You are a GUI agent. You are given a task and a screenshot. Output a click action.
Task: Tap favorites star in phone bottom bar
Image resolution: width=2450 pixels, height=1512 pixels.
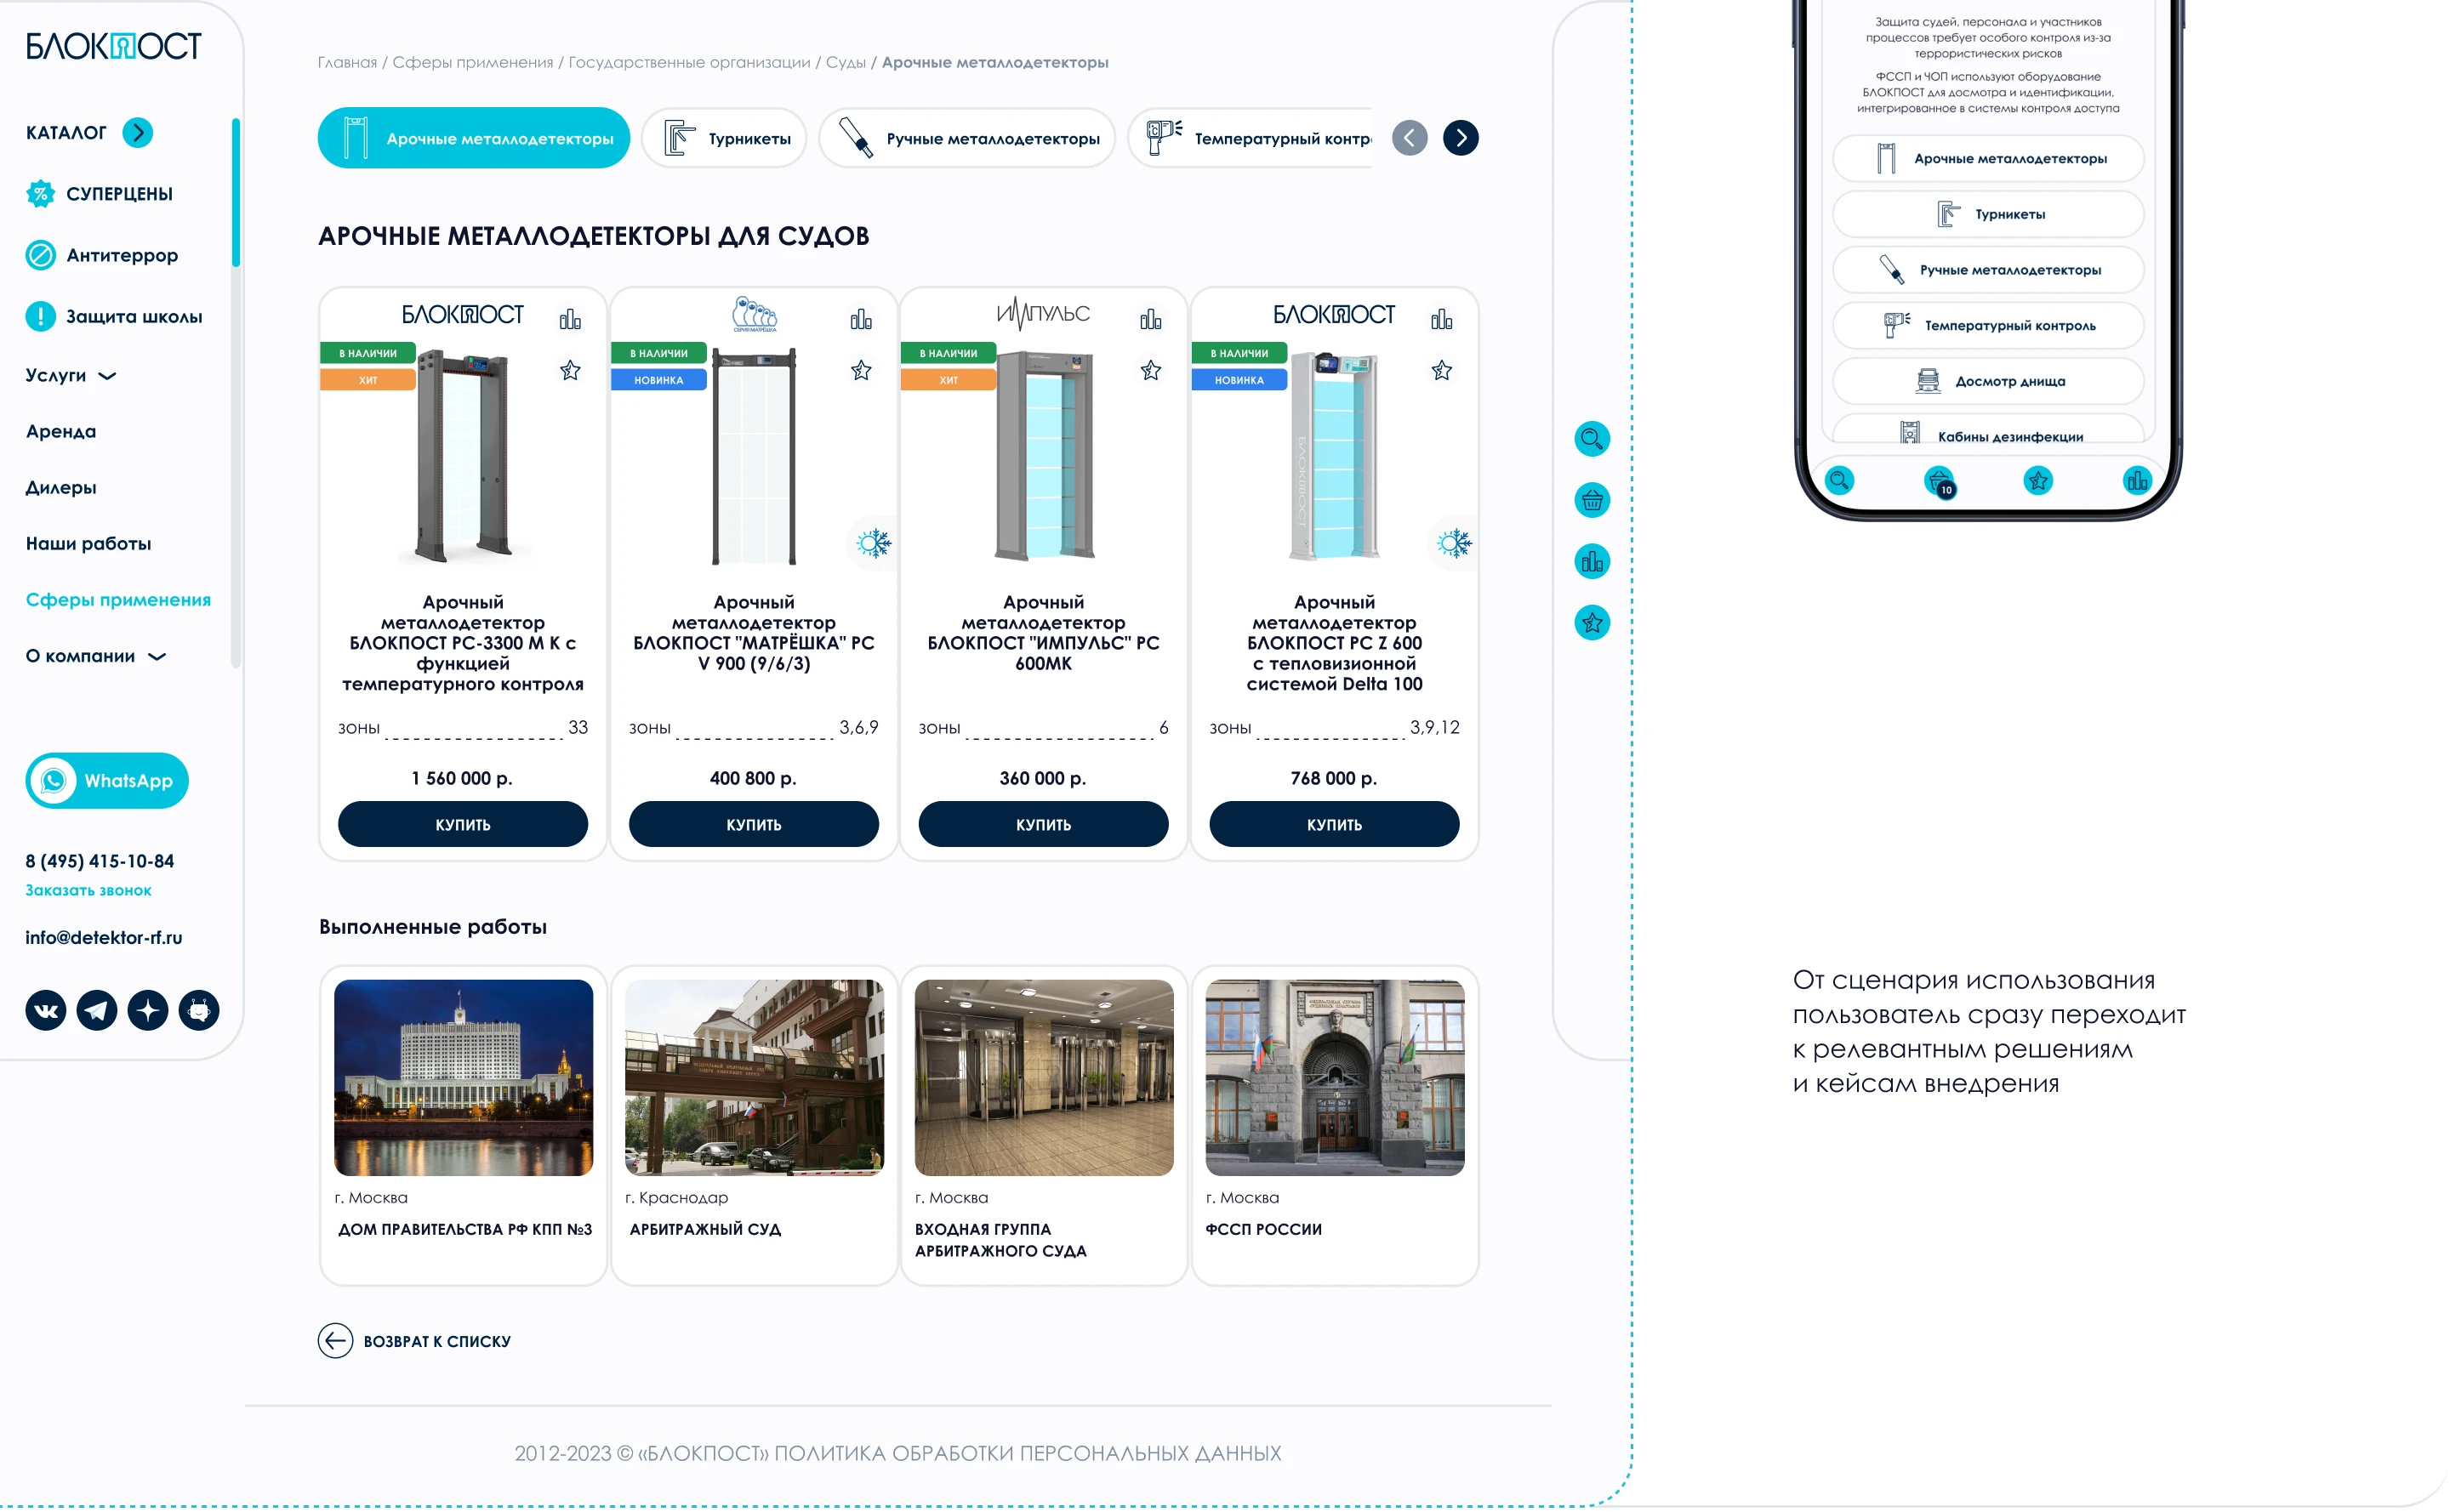pyautogui.click(x=2037, y=480)
